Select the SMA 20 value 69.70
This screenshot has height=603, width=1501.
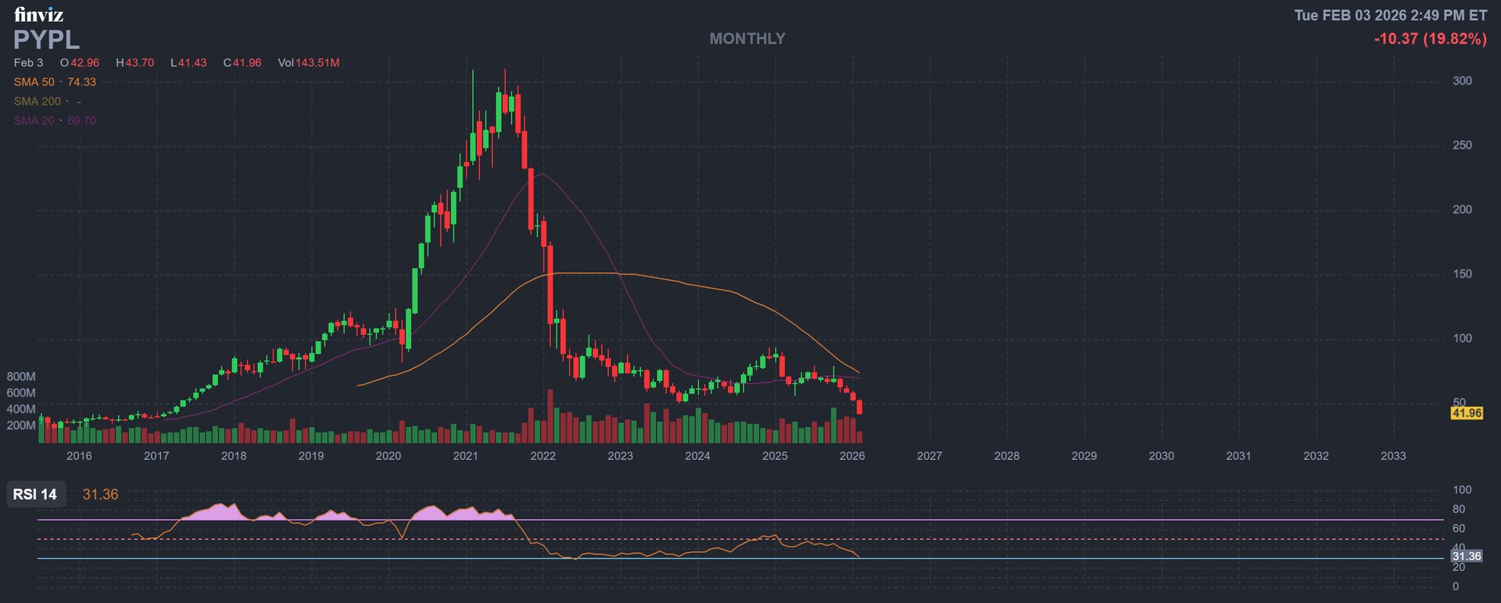82,120
